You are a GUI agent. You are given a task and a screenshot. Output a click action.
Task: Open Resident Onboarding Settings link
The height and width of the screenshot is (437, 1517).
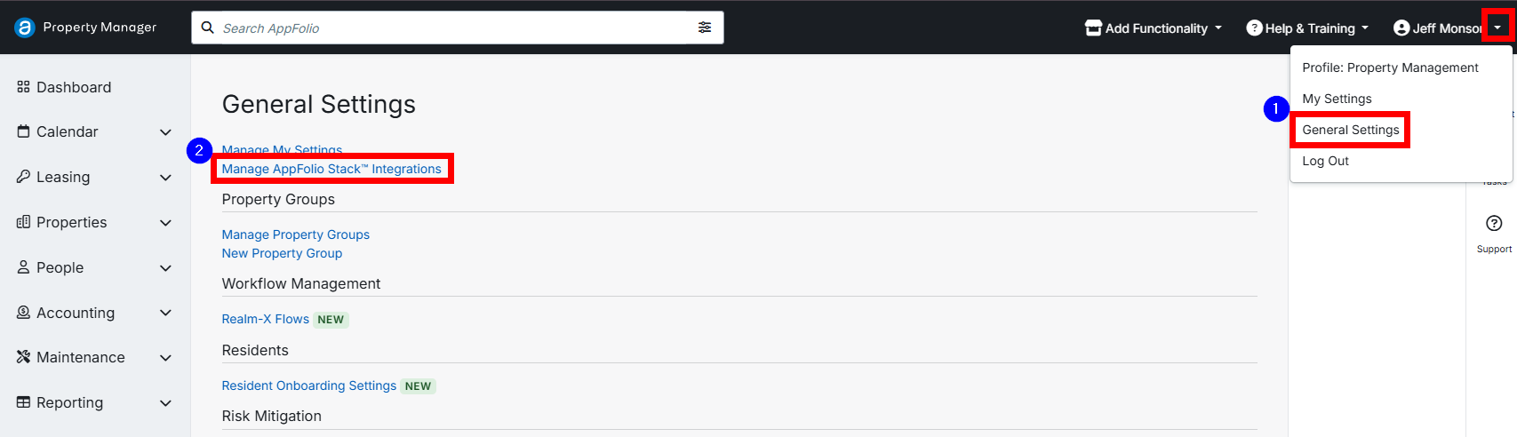click(308, 385)
